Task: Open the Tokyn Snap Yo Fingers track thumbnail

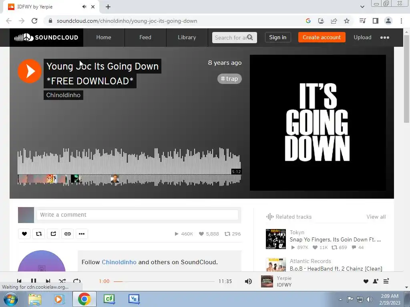Action: [275, 239]
